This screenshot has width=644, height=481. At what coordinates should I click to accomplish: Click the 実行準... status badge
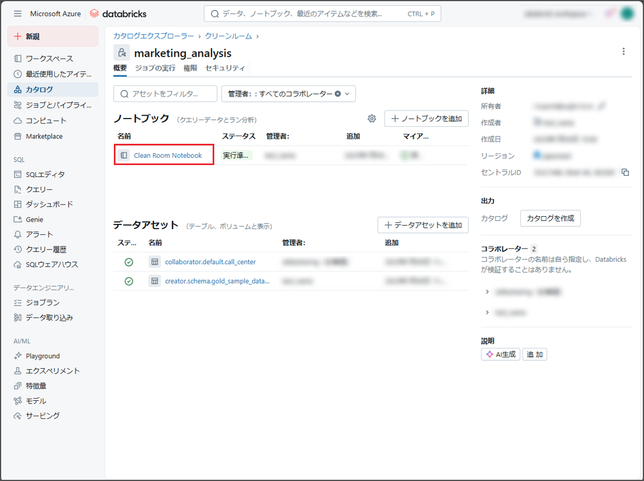click(x=236, y=155)
